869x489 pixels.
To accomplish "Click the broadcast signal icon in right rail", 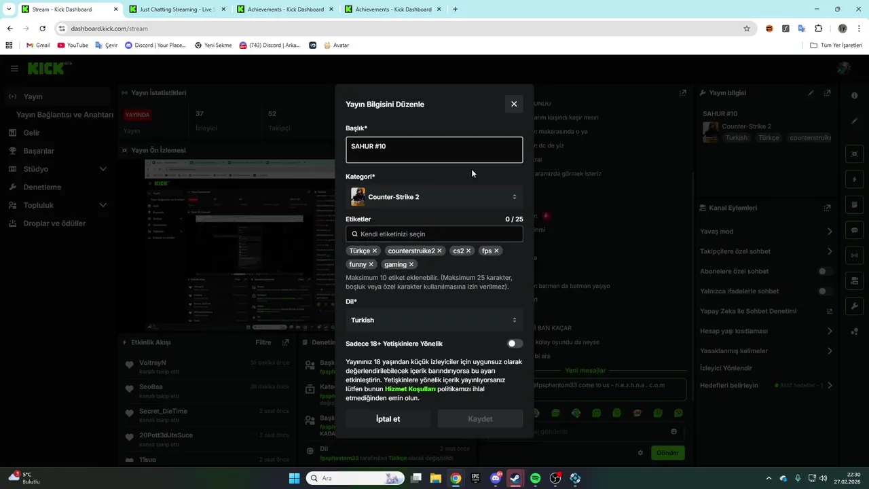I will pyautogui.click(x=854, y=255).
